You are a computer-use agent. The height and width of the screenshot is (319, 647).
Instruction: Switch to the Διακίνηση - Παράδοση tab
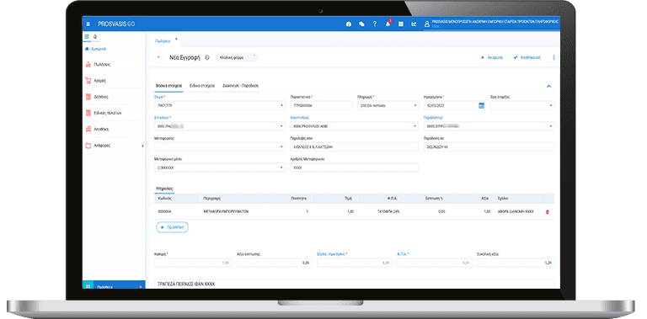[240, 86]
